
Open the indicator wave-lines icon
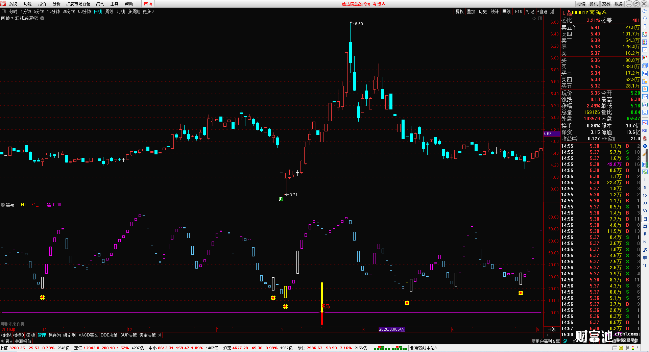(645, 123)
